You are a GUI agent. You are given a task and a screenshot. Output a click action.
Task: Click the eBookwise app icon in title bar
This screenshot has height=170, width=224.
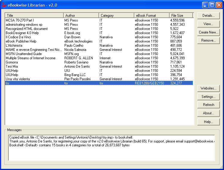4,5
